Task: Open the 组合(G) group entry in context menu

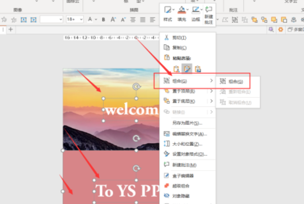Action: pyautogui.click(x=188, y=81)
